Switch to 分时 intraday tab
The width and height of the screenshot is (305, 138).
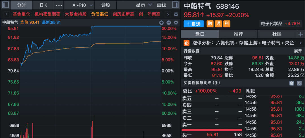click(x=21, y=5)
